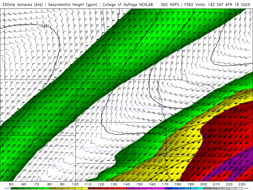Click the '00Z RDPS' model run label

pos(170,4)
